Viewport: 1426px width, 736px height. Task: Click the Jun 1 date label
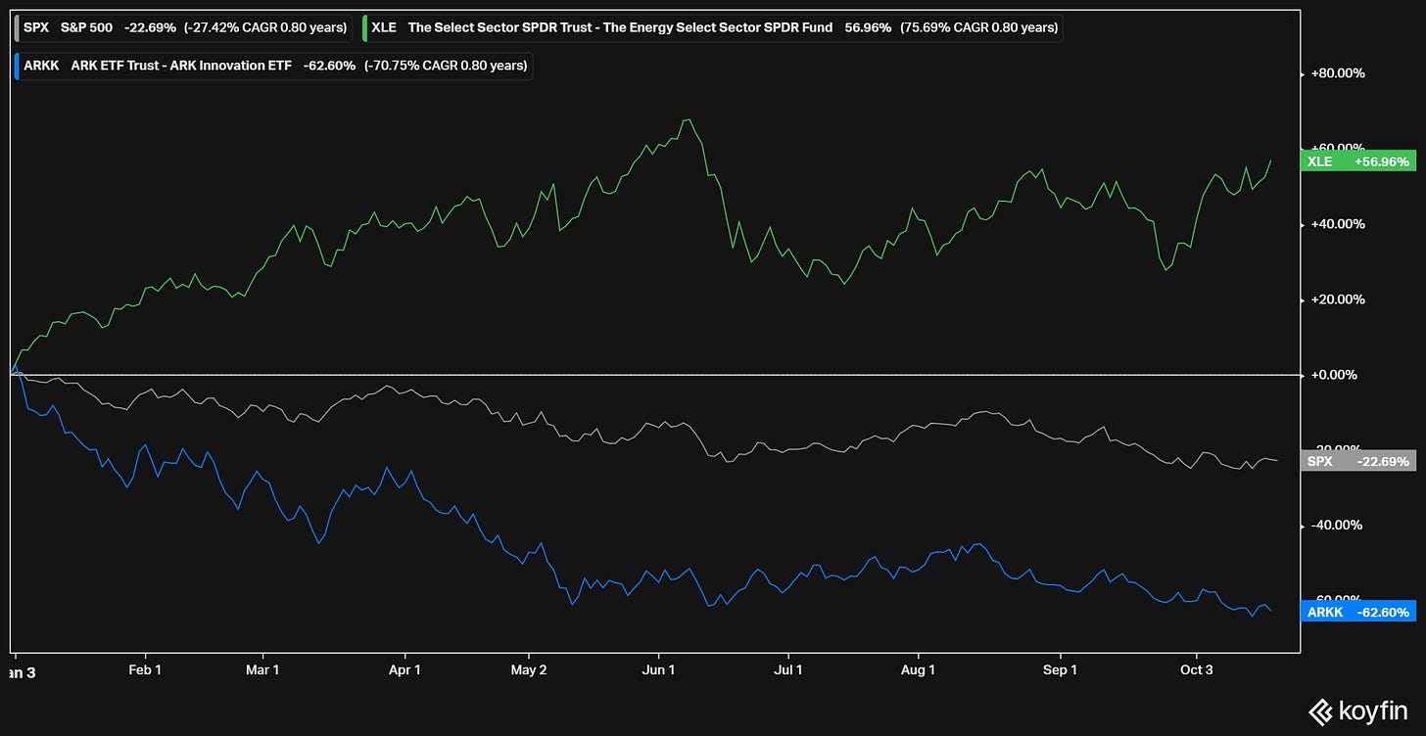(x=658, y=670)
